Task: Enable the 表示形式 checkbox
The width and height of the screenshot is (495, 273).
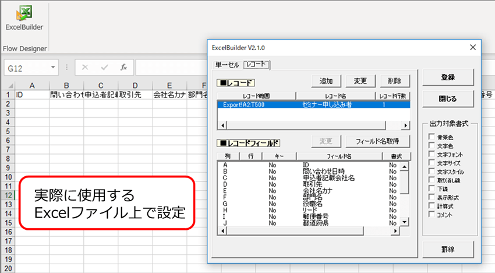Action: point(432,197)
